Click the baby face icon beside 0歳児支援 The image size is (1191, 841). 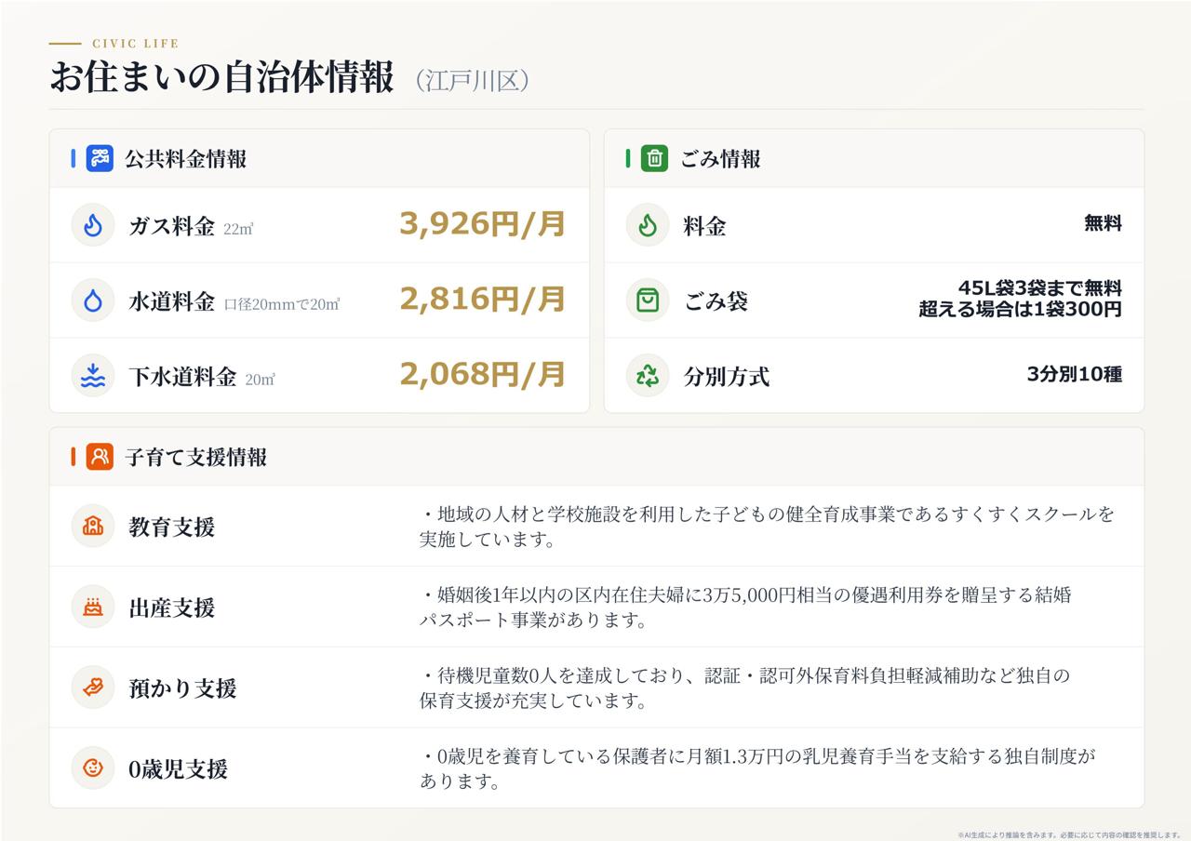[x=93, y=768]
